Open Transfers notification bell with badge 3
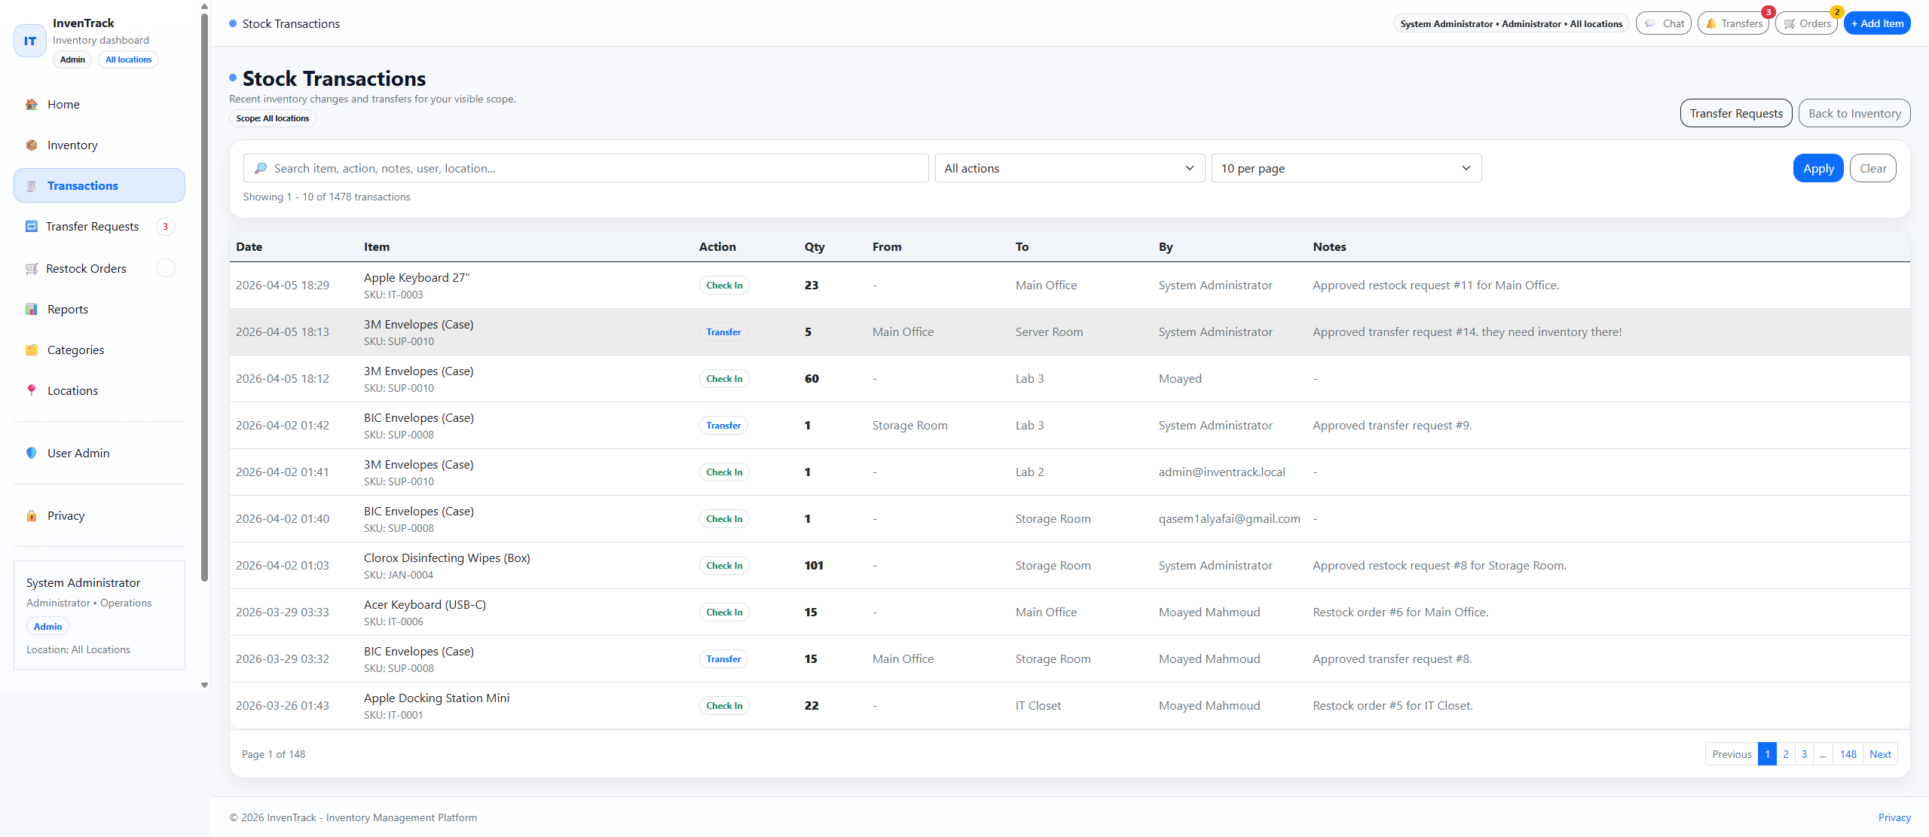1929x837 pixels. point(1732,23)
